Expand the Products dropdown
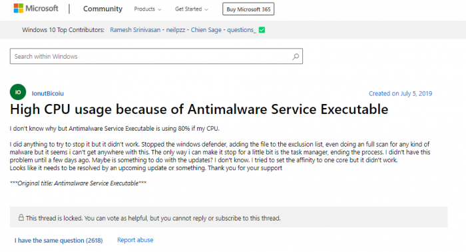This screenshot has width=466, height=252. pos(147,9)
